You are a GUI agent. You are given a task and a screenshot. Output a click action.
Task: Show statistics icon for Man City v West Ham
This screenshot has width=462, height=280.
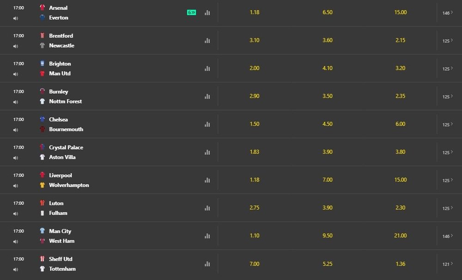pos(207,236)
